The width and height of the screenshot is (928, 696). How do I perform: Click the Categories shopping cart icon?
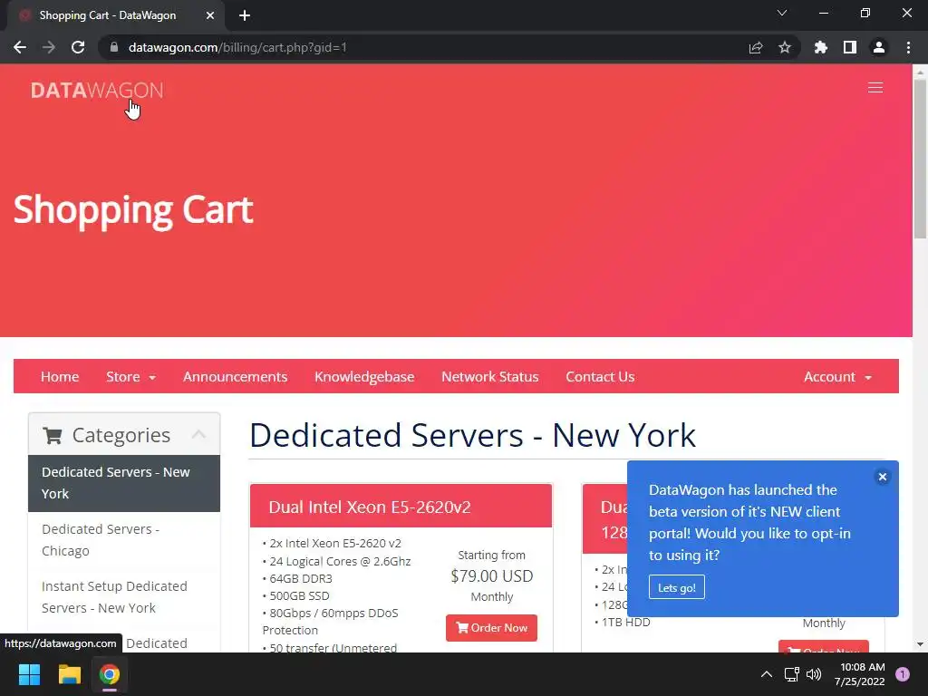tap(53, 436)
